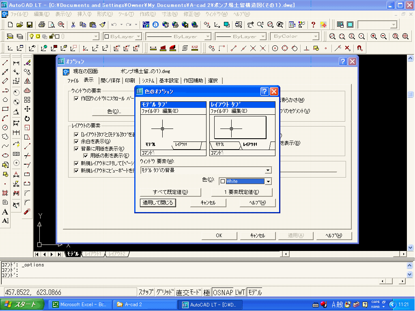Select the Move modify tool

(27, 109)
